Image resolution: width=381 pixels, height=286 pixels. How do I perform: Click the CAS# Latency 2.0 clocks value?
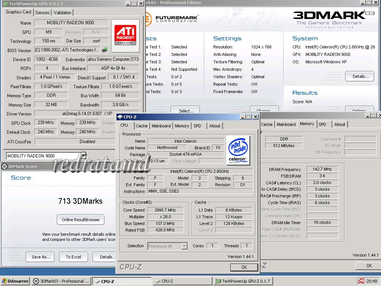(322, 182)
